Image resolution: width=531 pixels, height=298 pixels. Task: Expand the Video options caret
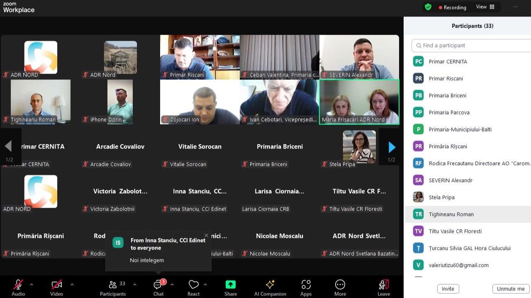[x=72, y=285]
